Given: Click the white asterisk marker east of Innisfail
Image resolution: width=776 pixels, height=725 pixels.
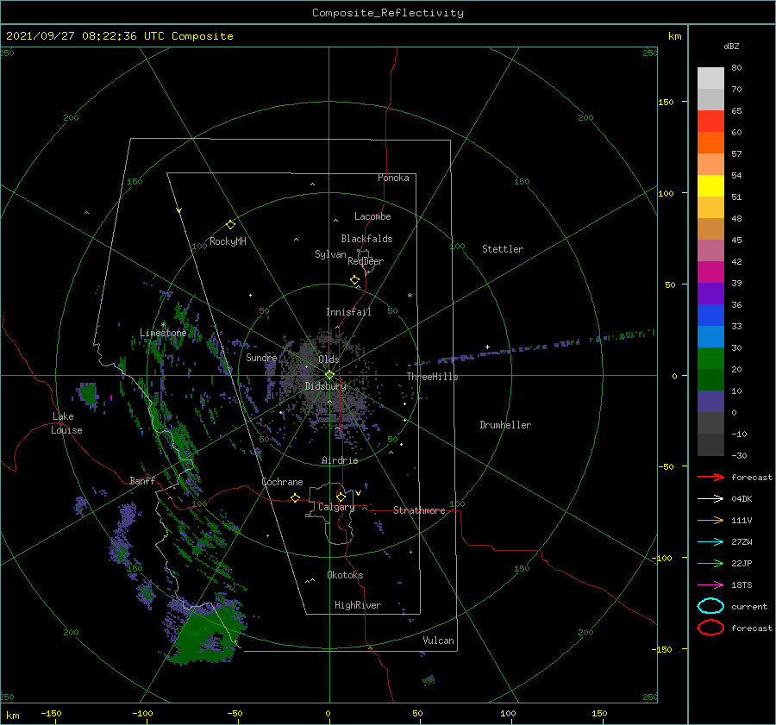Looking at the screenshot, I should click(410, 296).
